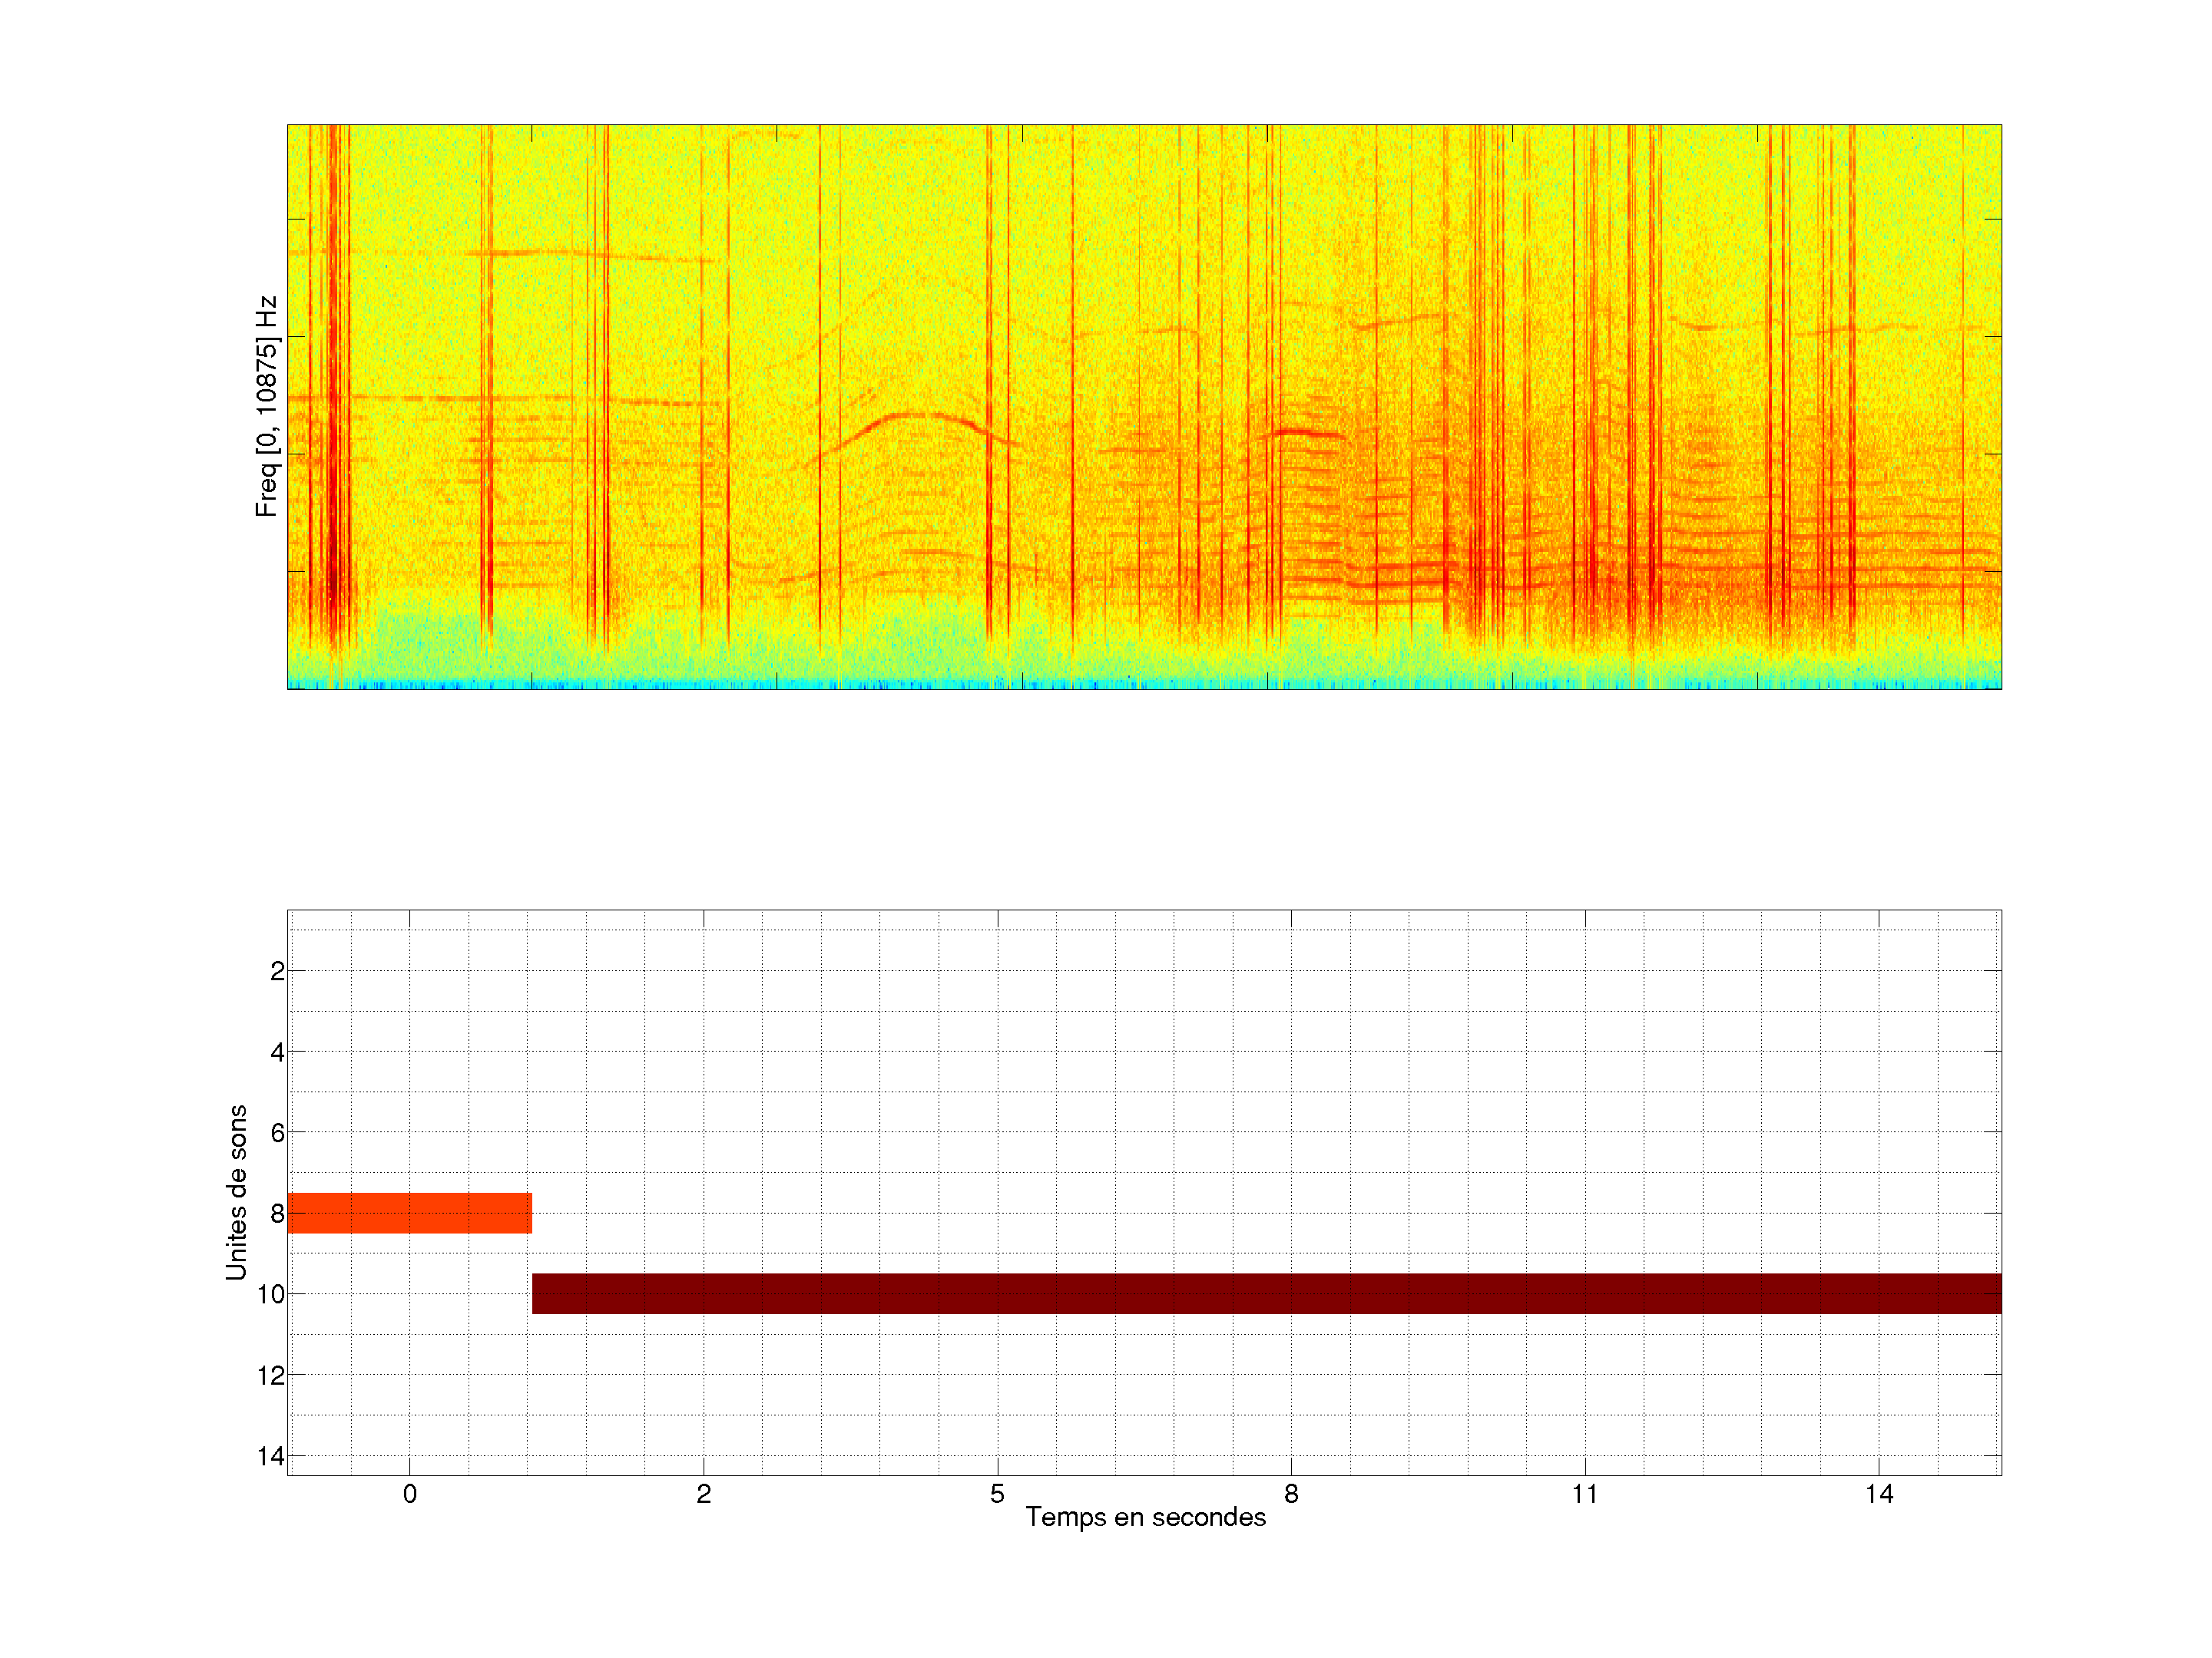The image size is (2212, 1658).
Task: Click y-axis tick label 4
Action: pos(277,1052)
